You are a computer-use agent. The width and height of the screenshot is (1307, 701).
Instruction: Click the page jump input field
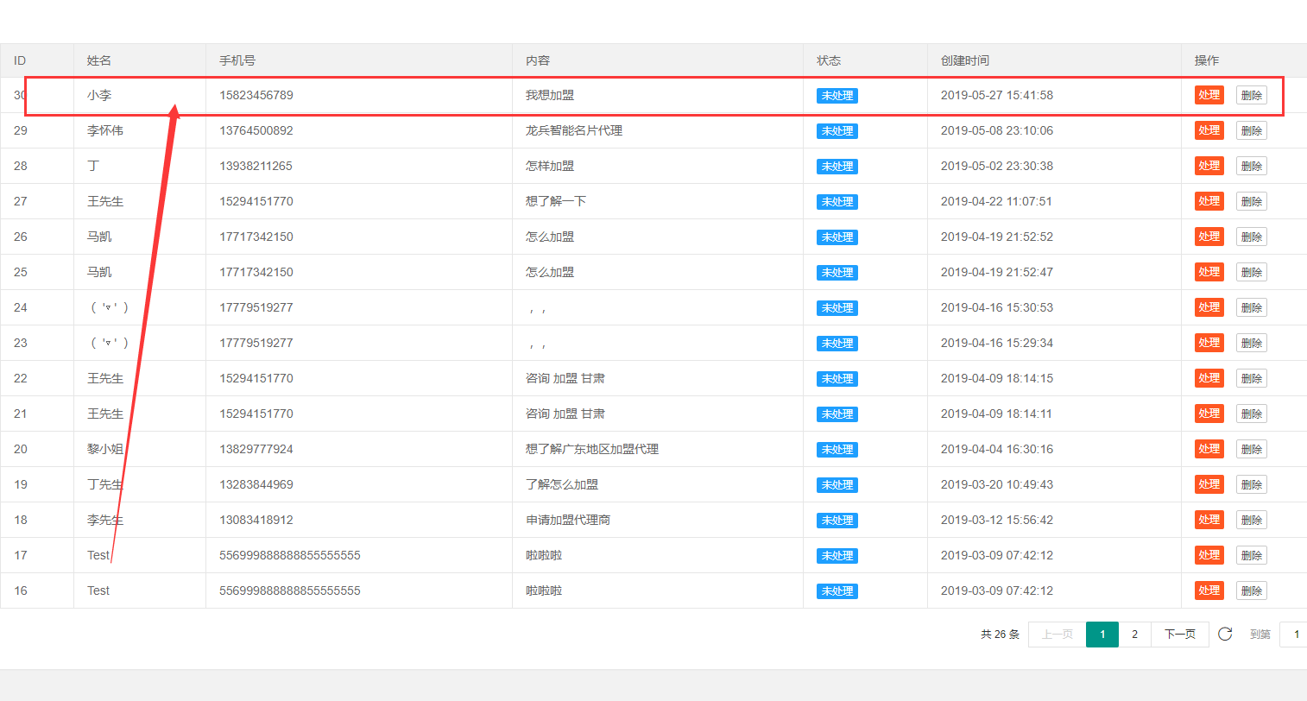(1294, 635)
